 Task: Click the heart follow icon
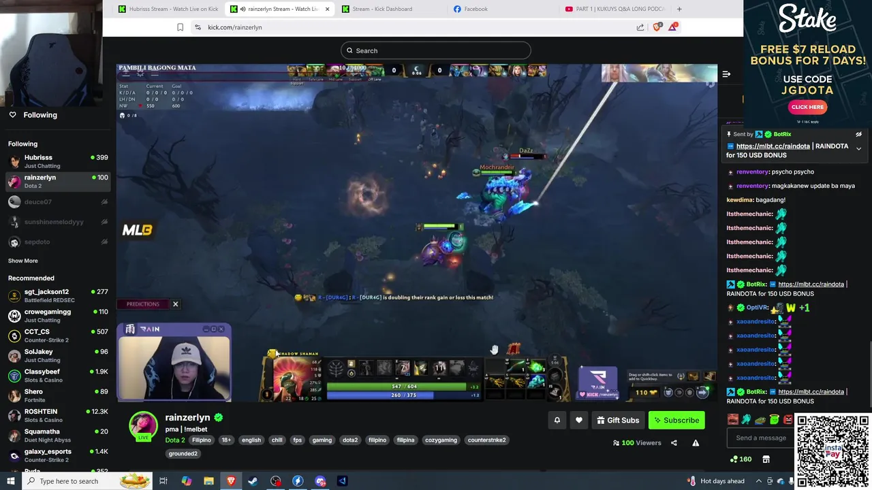[579, 420]
